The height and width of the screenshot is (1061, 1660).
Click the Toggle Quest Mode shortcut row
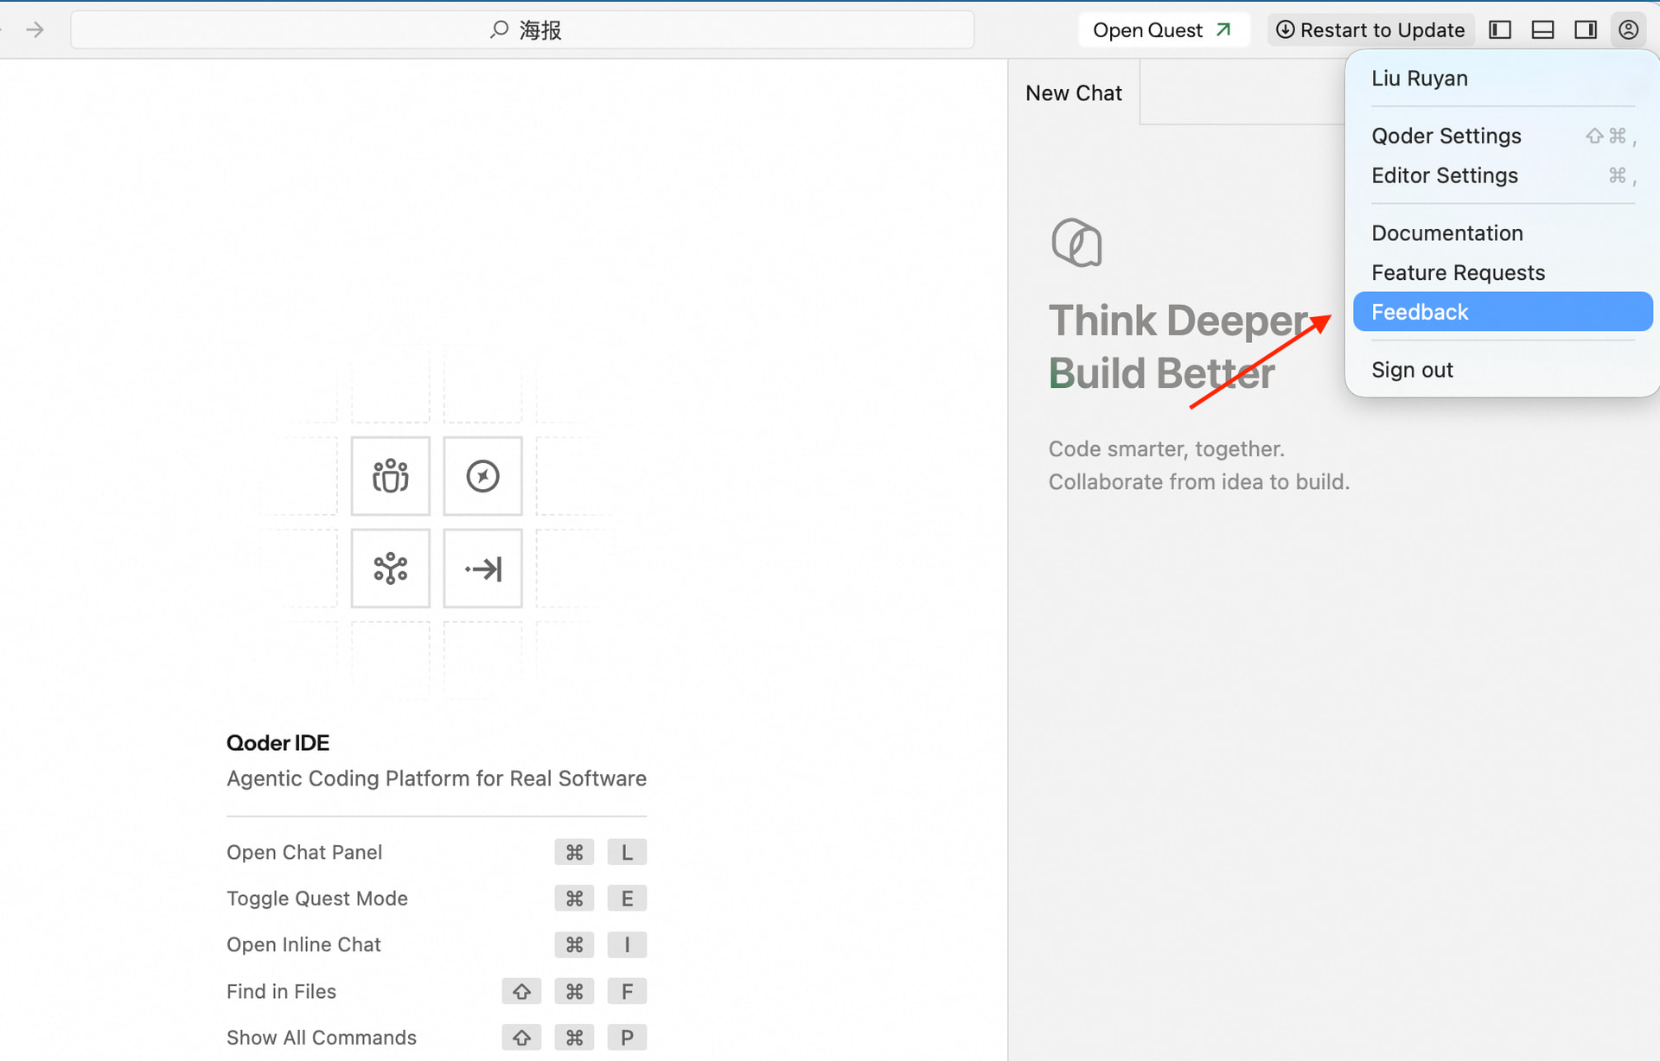pyautogui.click(x=437, y=899)
